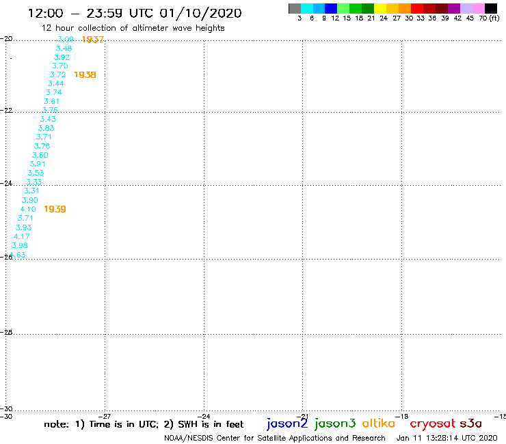This screenshot has width=506, height=444.
Task: Click the -27 longitude axis label
Action: click(x=104, y=416)
